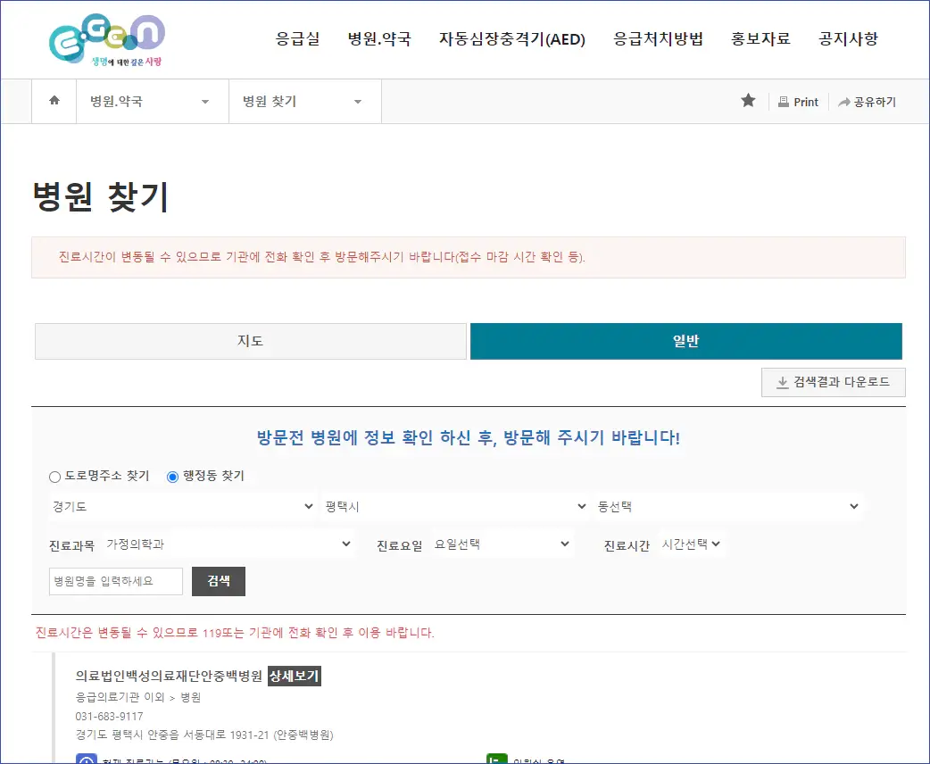
Task: Open the 공지사항 menu item
Action: click(x=848, y=39)
